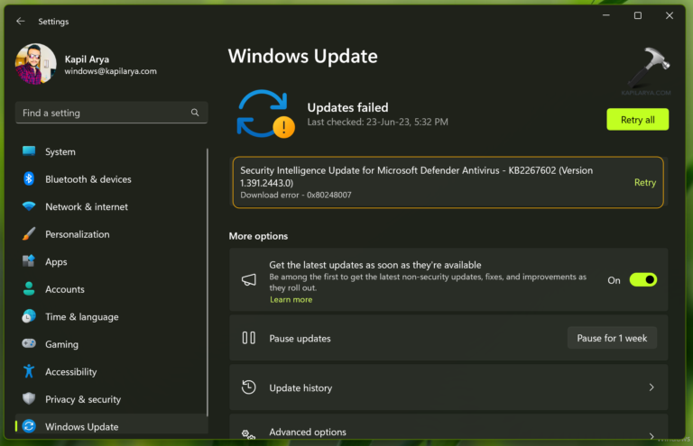Select the Windows Update sidebar label
Image resolution: width=693 pixels, height=446 pixels.
pos(82,427)
